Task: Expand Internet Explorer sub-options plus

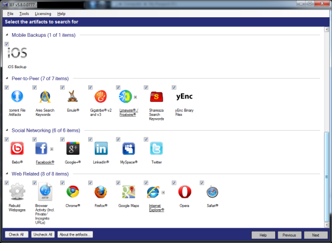Action: [x=163, y=193]
